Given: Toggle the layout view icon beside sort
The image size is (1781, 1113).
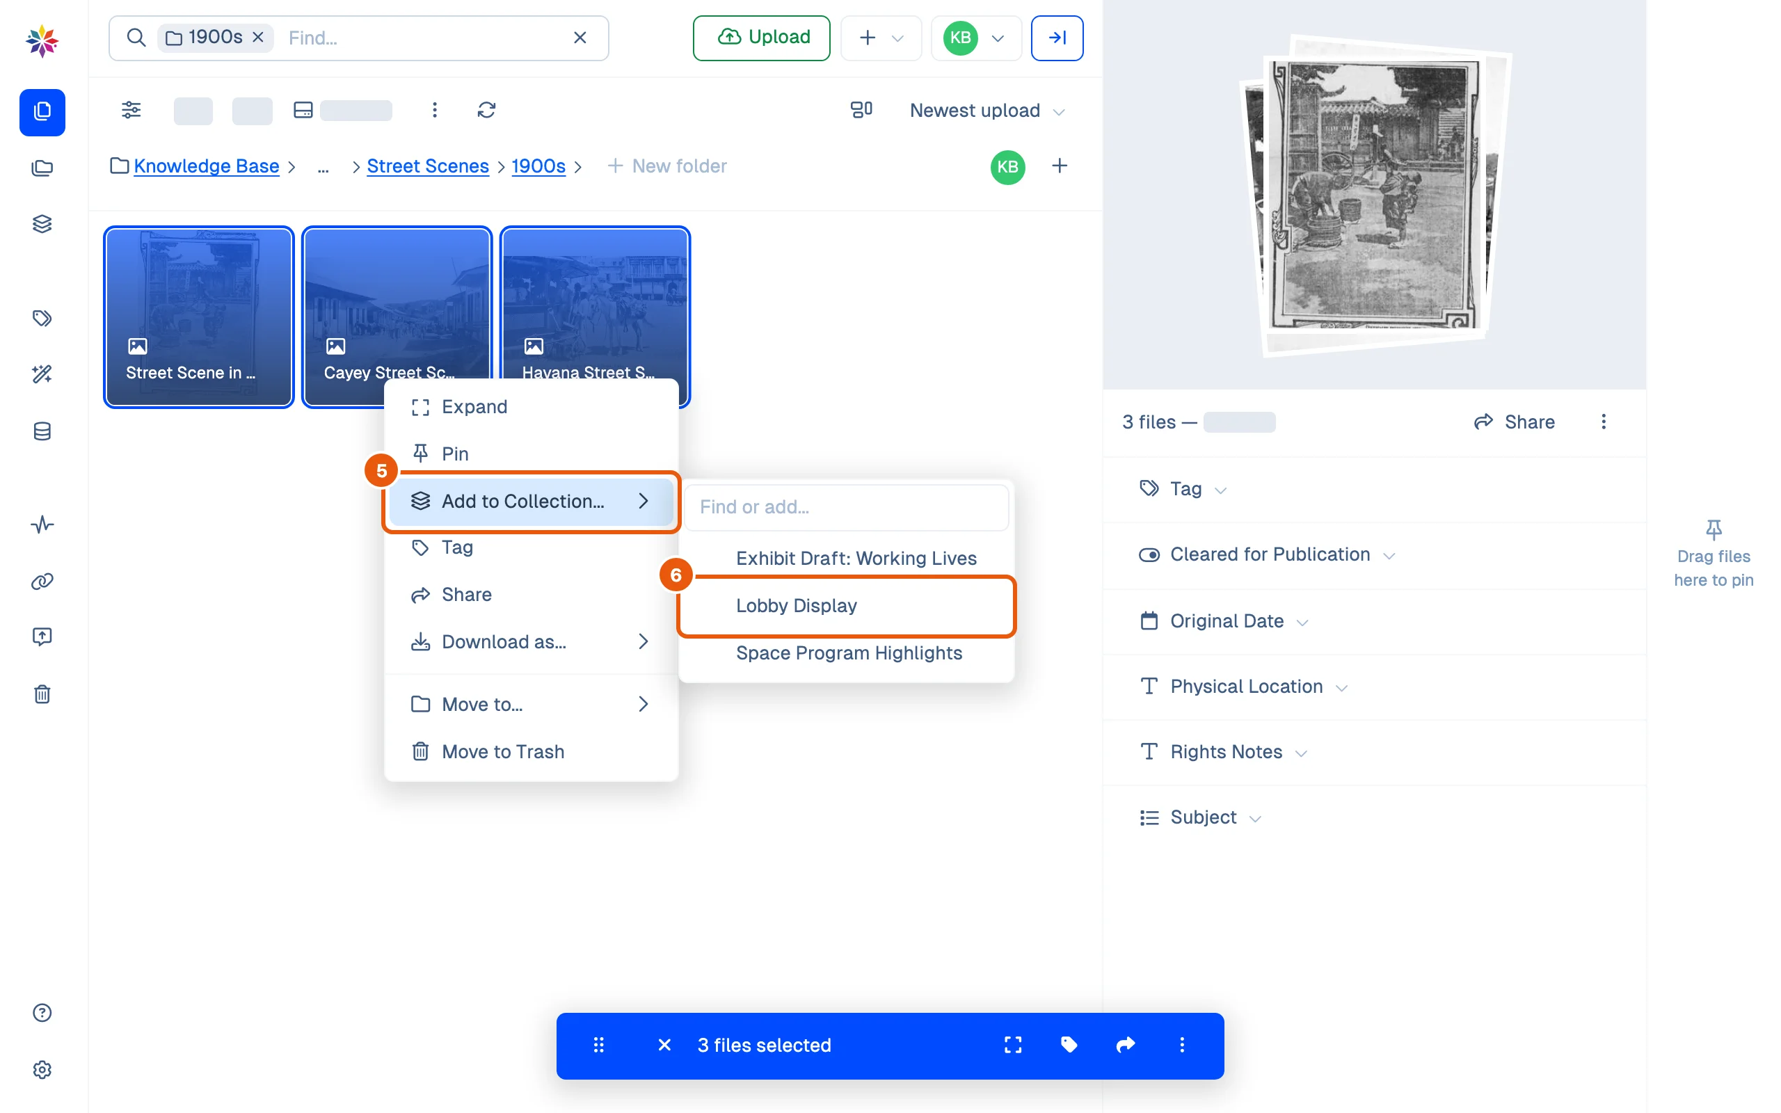Looking at the screenshot, I should click(861, 111).
